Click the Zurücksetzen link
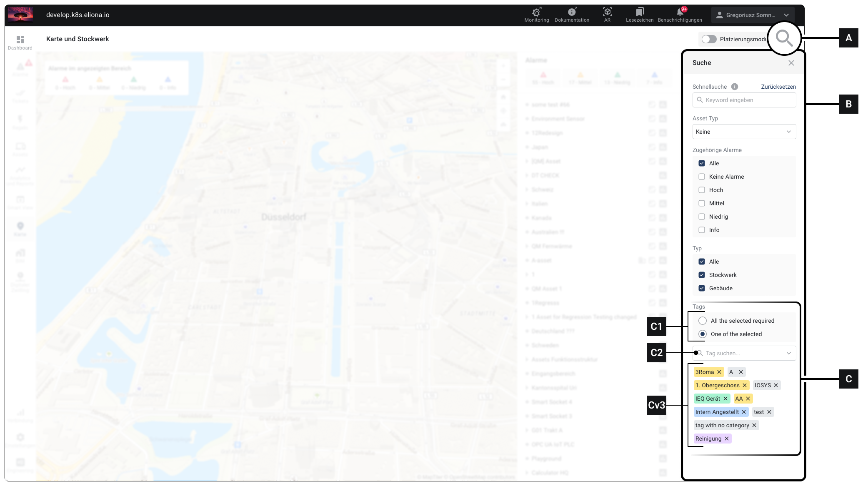Image resolution: width=863 pixels, height=486 pixels. click(778, 87)
